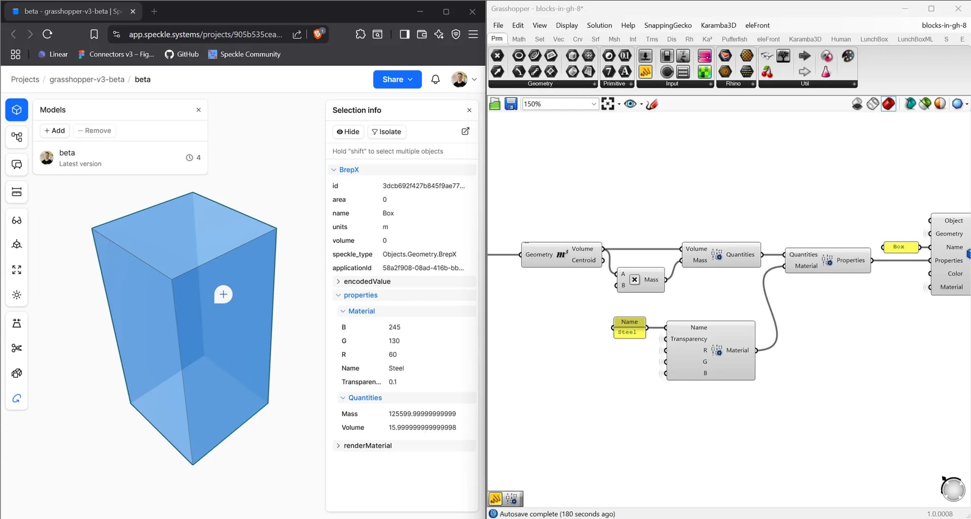Click Isolate button in Selection info
The height and width of the screenshot is (519, 971).
386,132
